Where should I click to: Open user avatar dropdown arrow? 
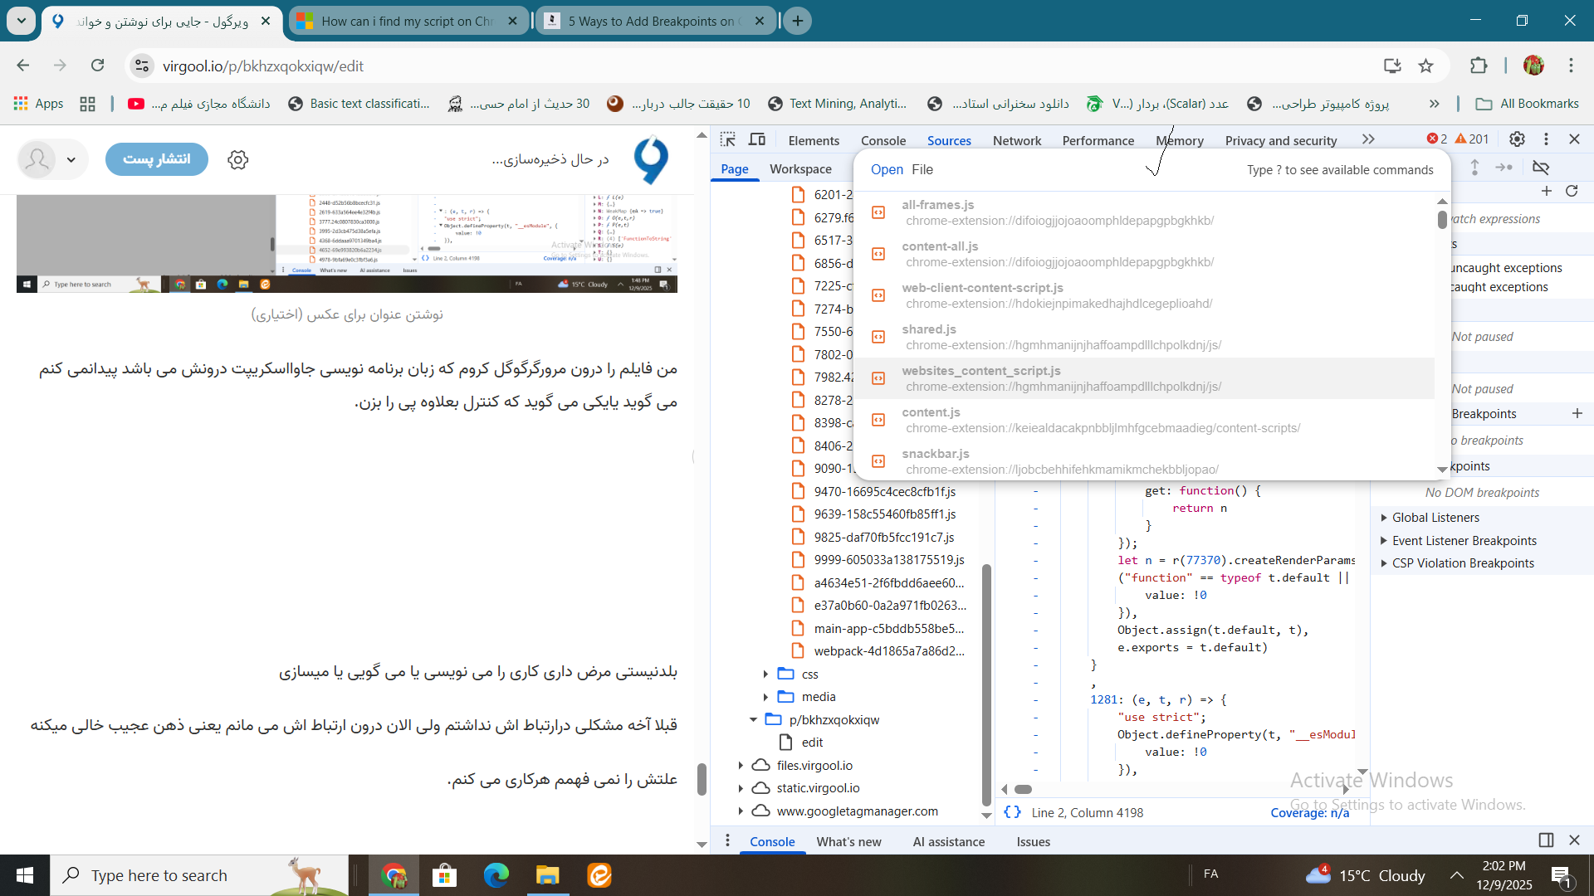tap(71, 159)
